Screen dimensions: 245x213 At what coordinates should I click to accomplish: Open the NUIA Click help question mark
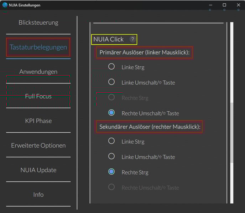[x=132, y=39]
